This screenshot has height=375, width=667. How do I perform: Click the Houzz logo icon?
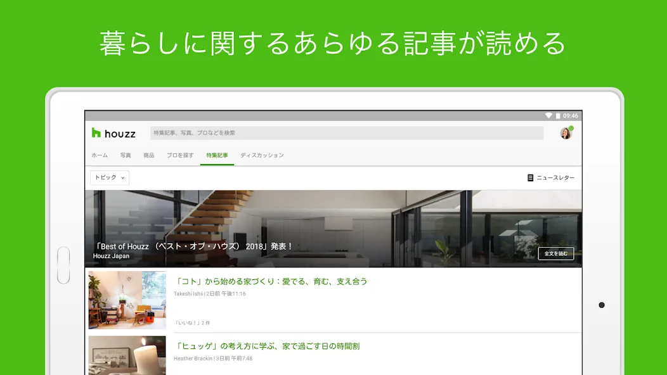[96, 133]
